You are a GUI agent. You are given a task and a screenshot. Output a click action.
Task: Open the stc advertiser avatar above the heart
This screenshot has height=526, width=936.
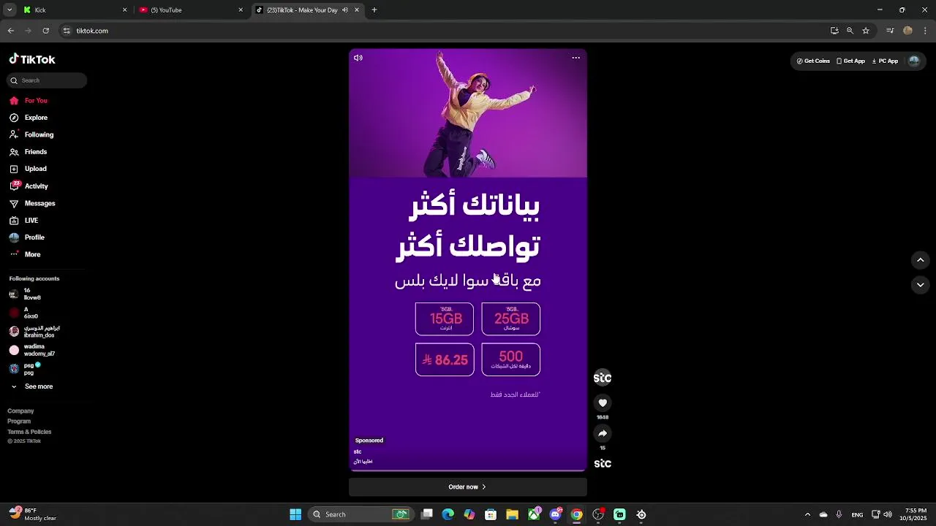[603, 378]
